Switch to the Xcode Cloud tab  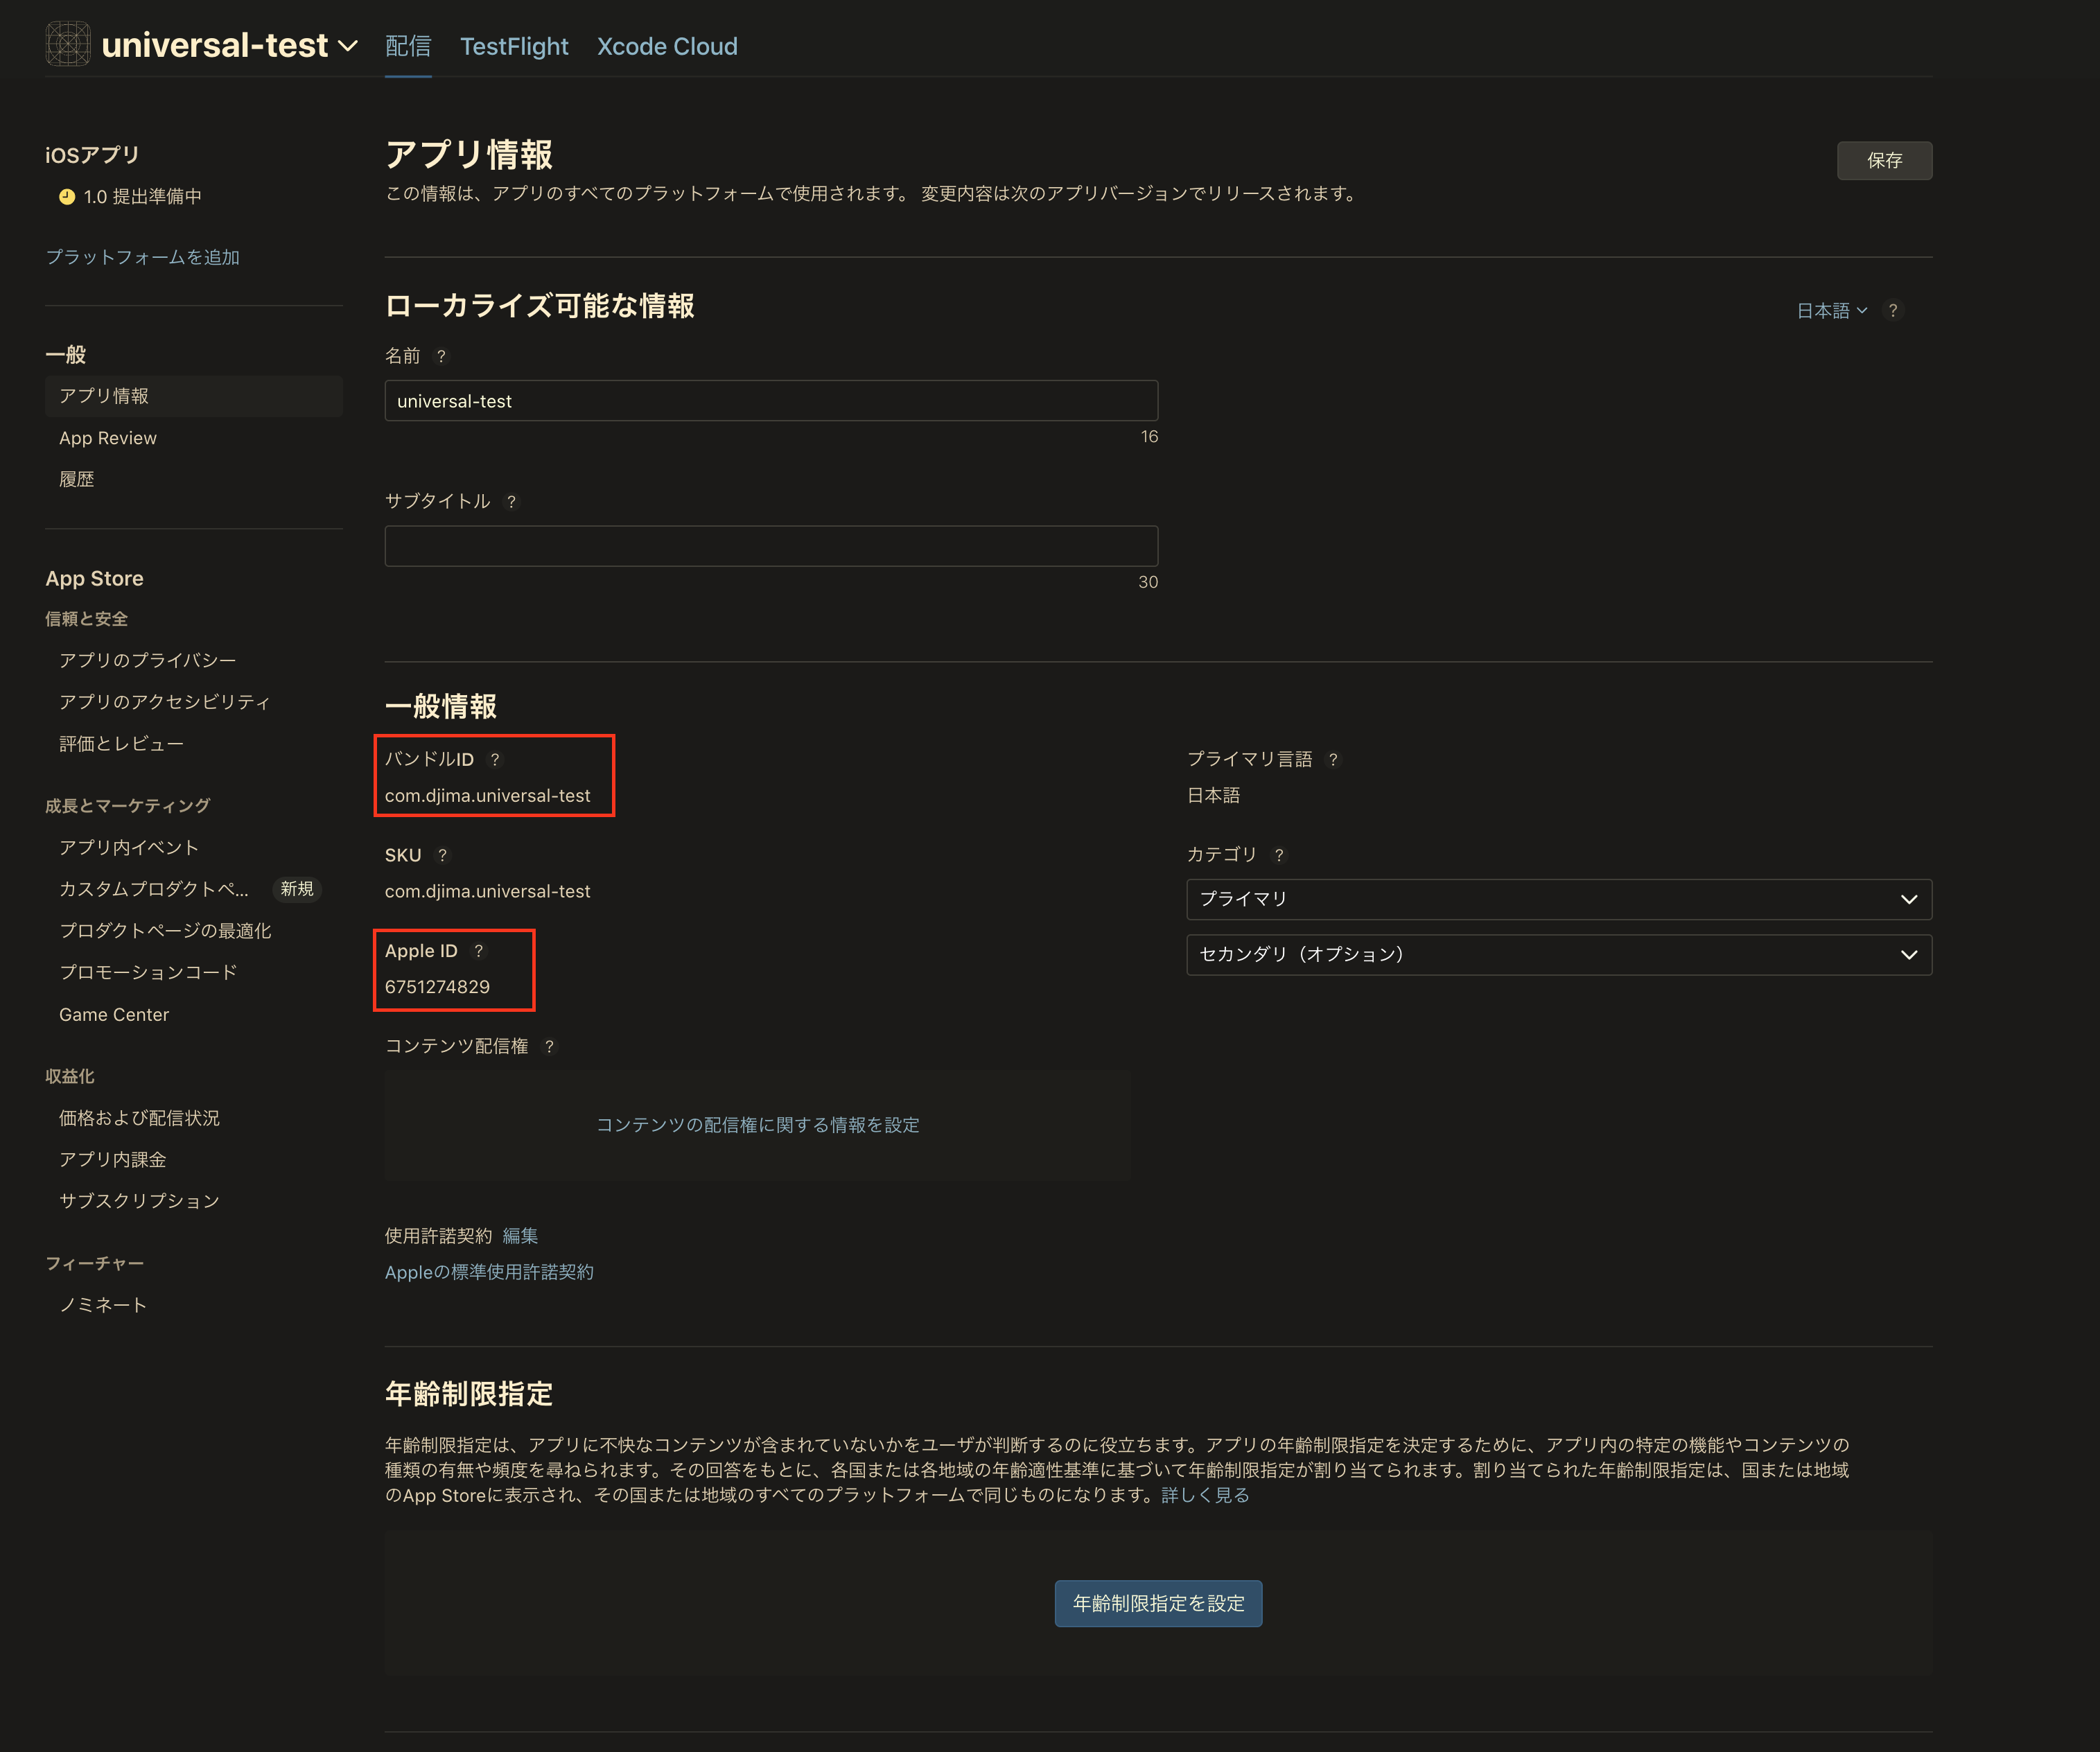pyautogui.click(x=667, y=46)
